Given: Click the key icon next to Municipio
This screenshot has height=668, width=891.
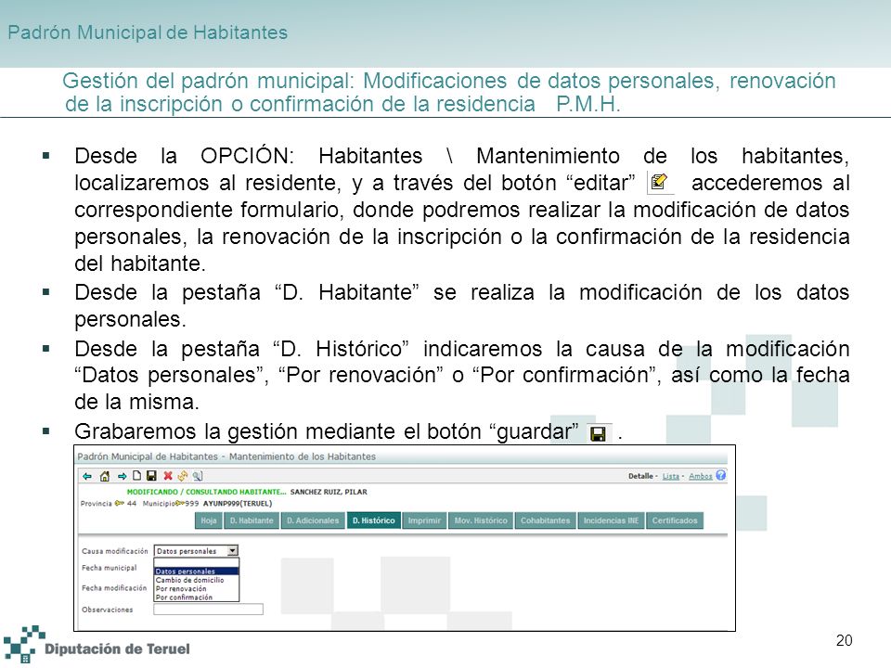Looking at the screenshot, I should click(x=180, y=503).
